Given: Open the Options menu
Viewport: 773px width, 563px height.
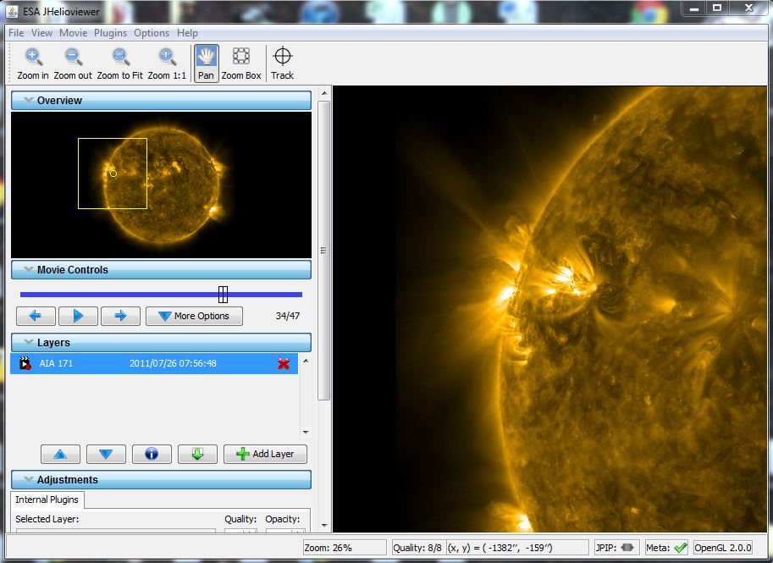Looking at the screenshot, I should 152,33.
